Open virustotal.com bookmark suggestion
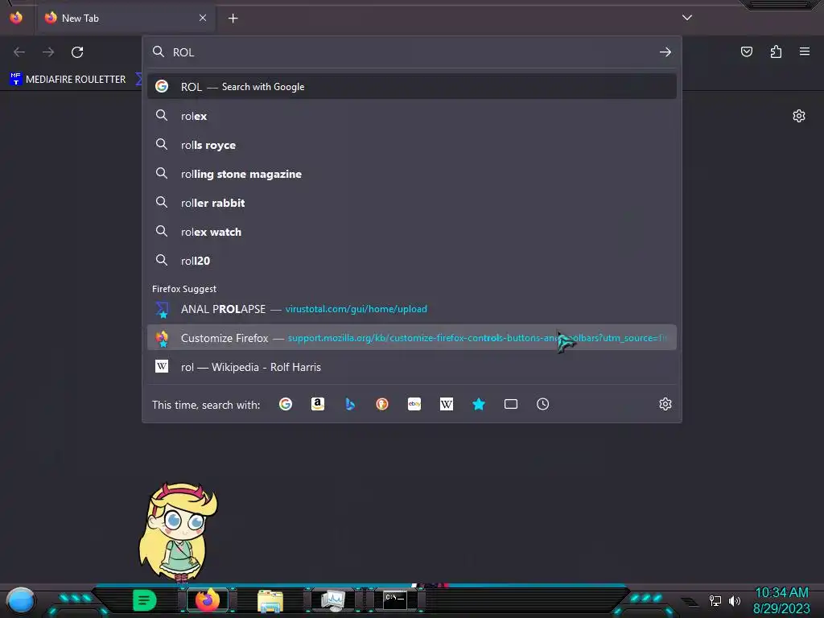Screen dimensions: 824x618 411,309
